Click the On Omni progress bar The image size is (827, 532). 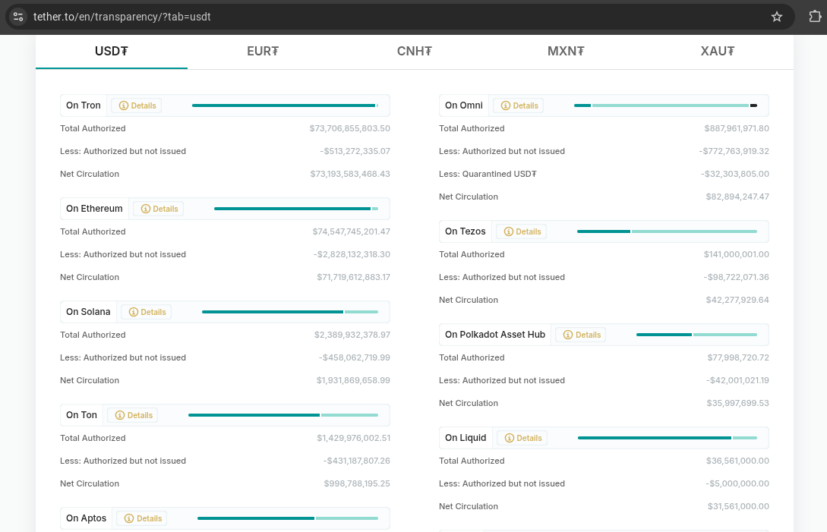[665, 105]
